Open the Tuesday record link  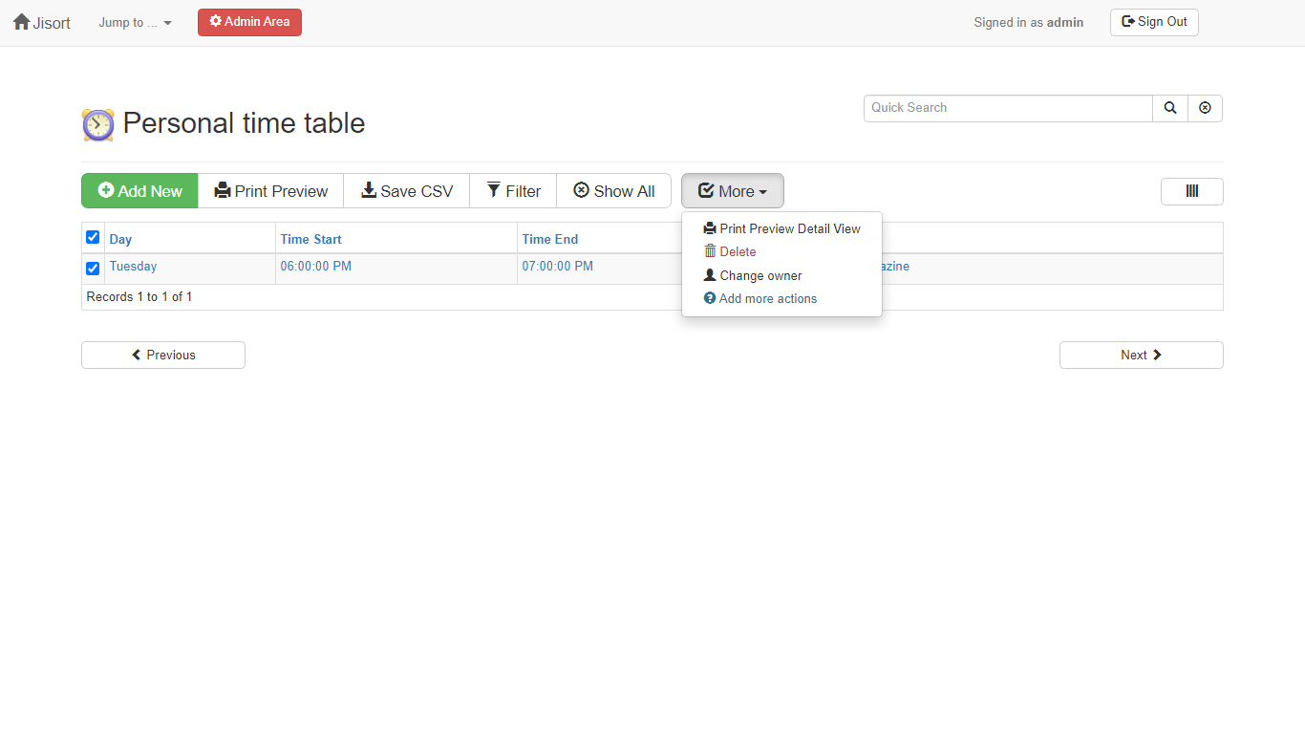[x=133, y=266]
